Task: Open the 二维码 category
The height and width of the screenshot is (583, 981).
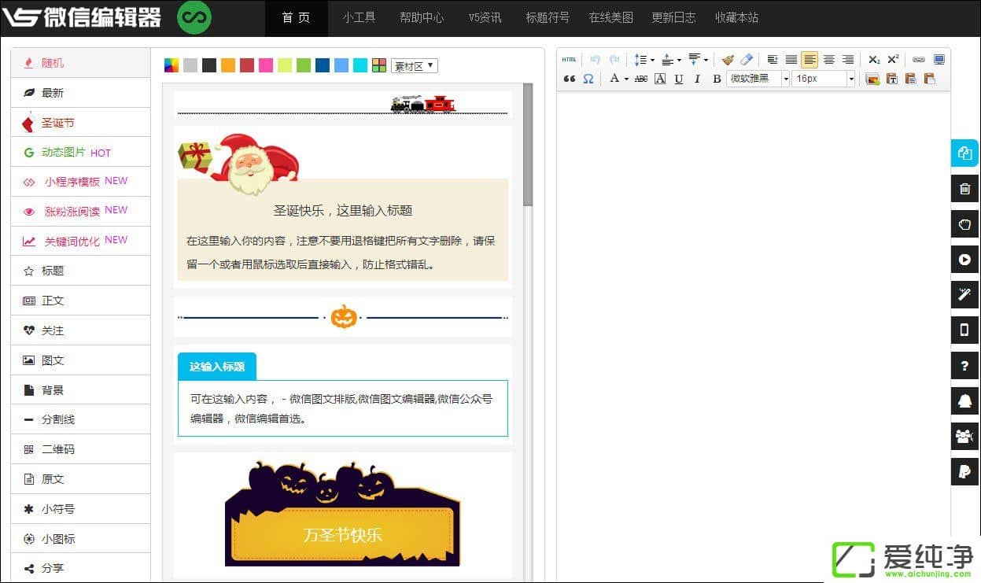Action: pyautogui.click(x=80, y=449)
